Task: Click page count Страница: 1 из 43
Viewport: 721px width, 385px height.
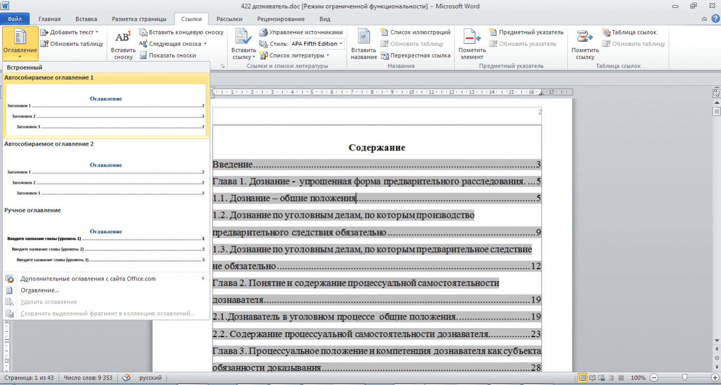Action: tap(29, 378)
